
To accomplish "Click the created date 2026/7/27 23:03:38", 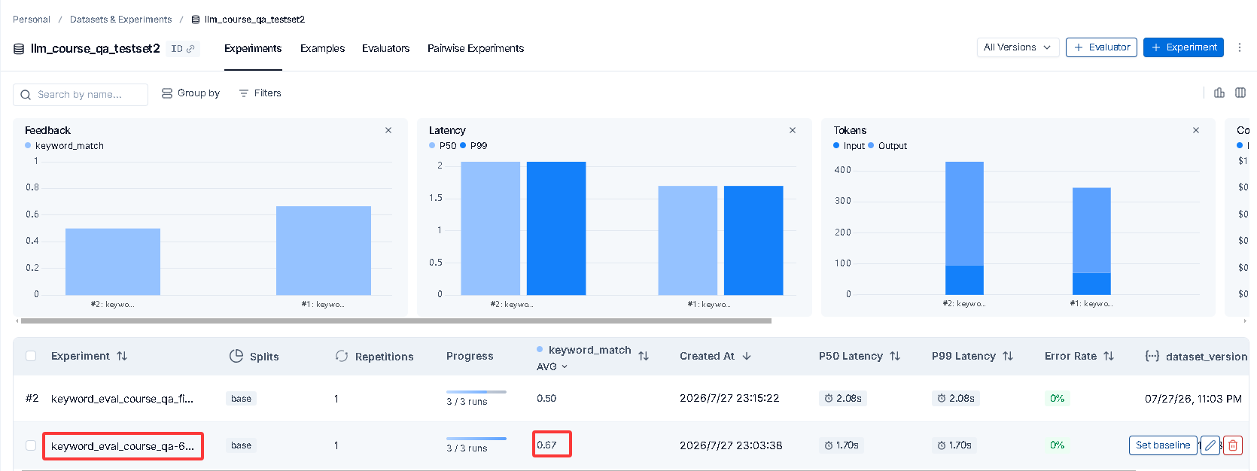I will pos(731,445).
